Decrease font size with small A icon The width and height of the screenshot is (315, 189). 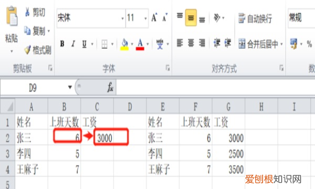click(x=165, y=17)
